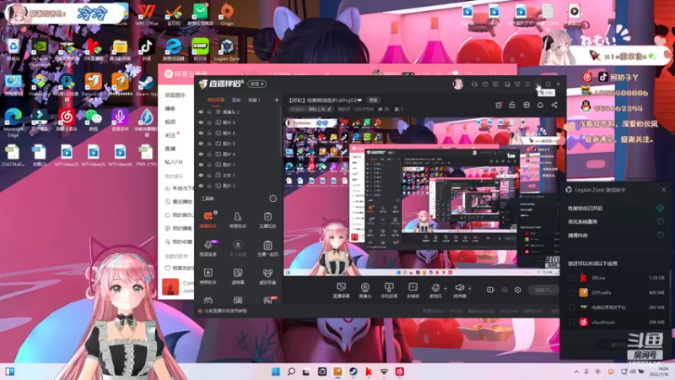Select the first orange scene tab
Viewport: 675px width, 380px height.
click(x=216, y=100)
